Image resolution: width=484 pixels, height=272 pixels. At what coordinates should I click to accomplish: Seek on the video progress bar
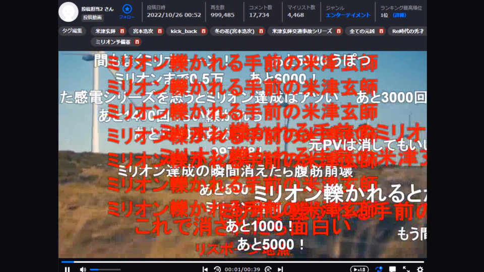click(243, 262)
